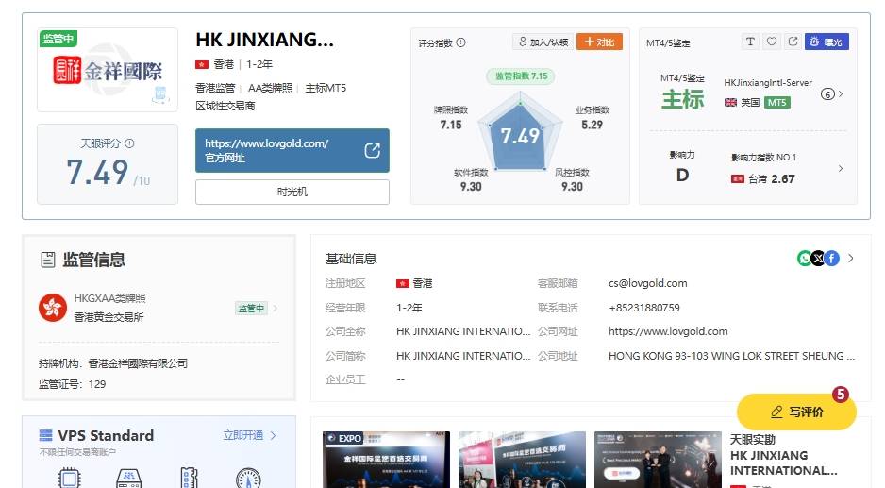
Task: Click the share icon near 曝光
Action: tap(793, 42)
